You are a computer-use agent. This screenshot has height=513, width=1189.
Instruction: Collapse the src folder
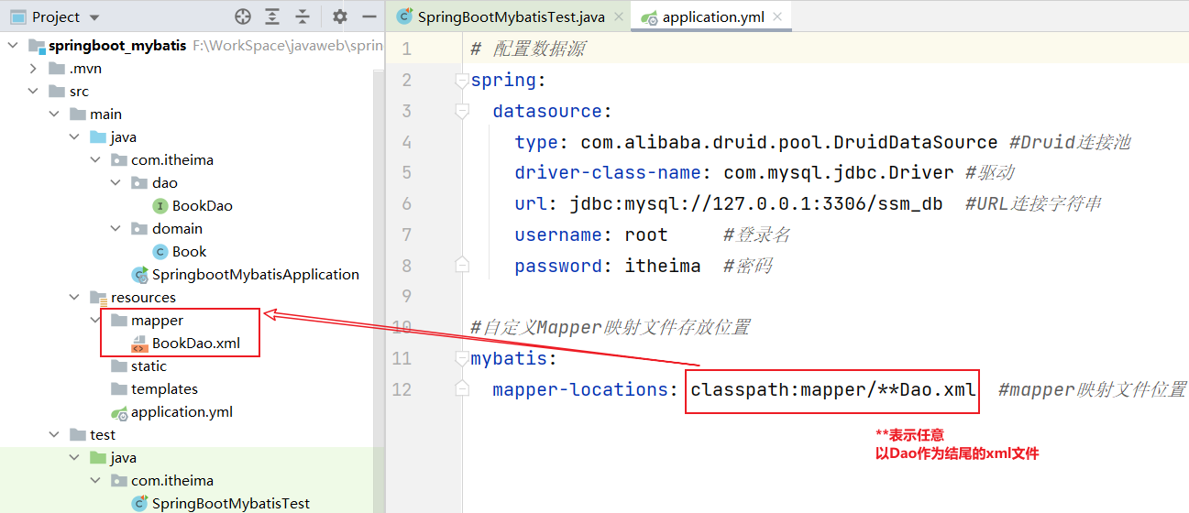click(32, 91)
